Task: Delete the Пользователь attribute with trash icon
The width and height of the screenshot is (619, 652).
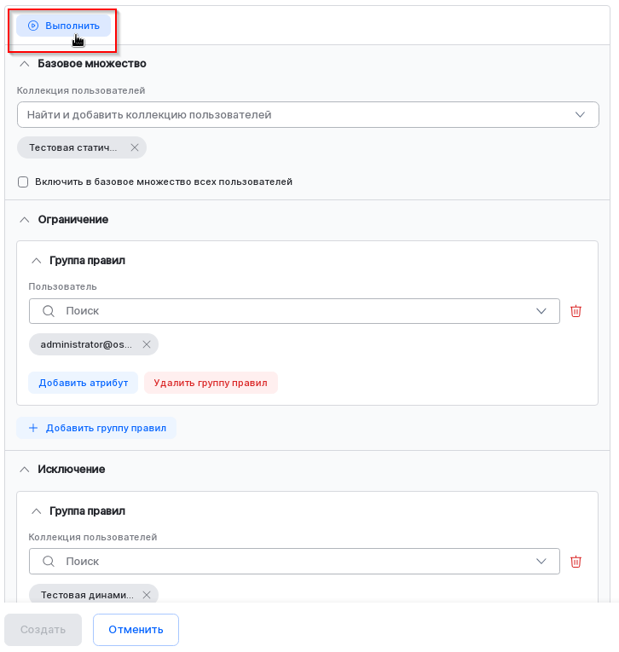Action: click(576, 311)
